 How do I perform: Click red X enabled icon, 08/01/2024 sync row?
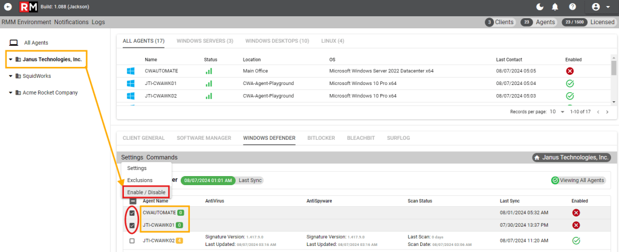[x=576, y=213]
